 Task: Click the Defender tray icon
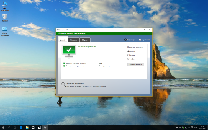[x=177, y=128]
